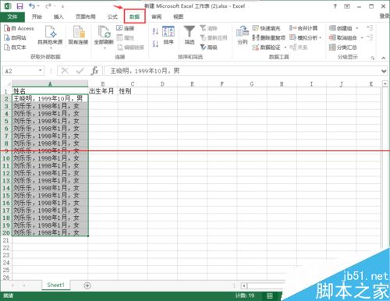
Task: Open the 文件 file menu tab
Action: 12,17
